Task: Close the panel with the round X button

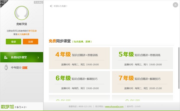Action: click(175, 5)
